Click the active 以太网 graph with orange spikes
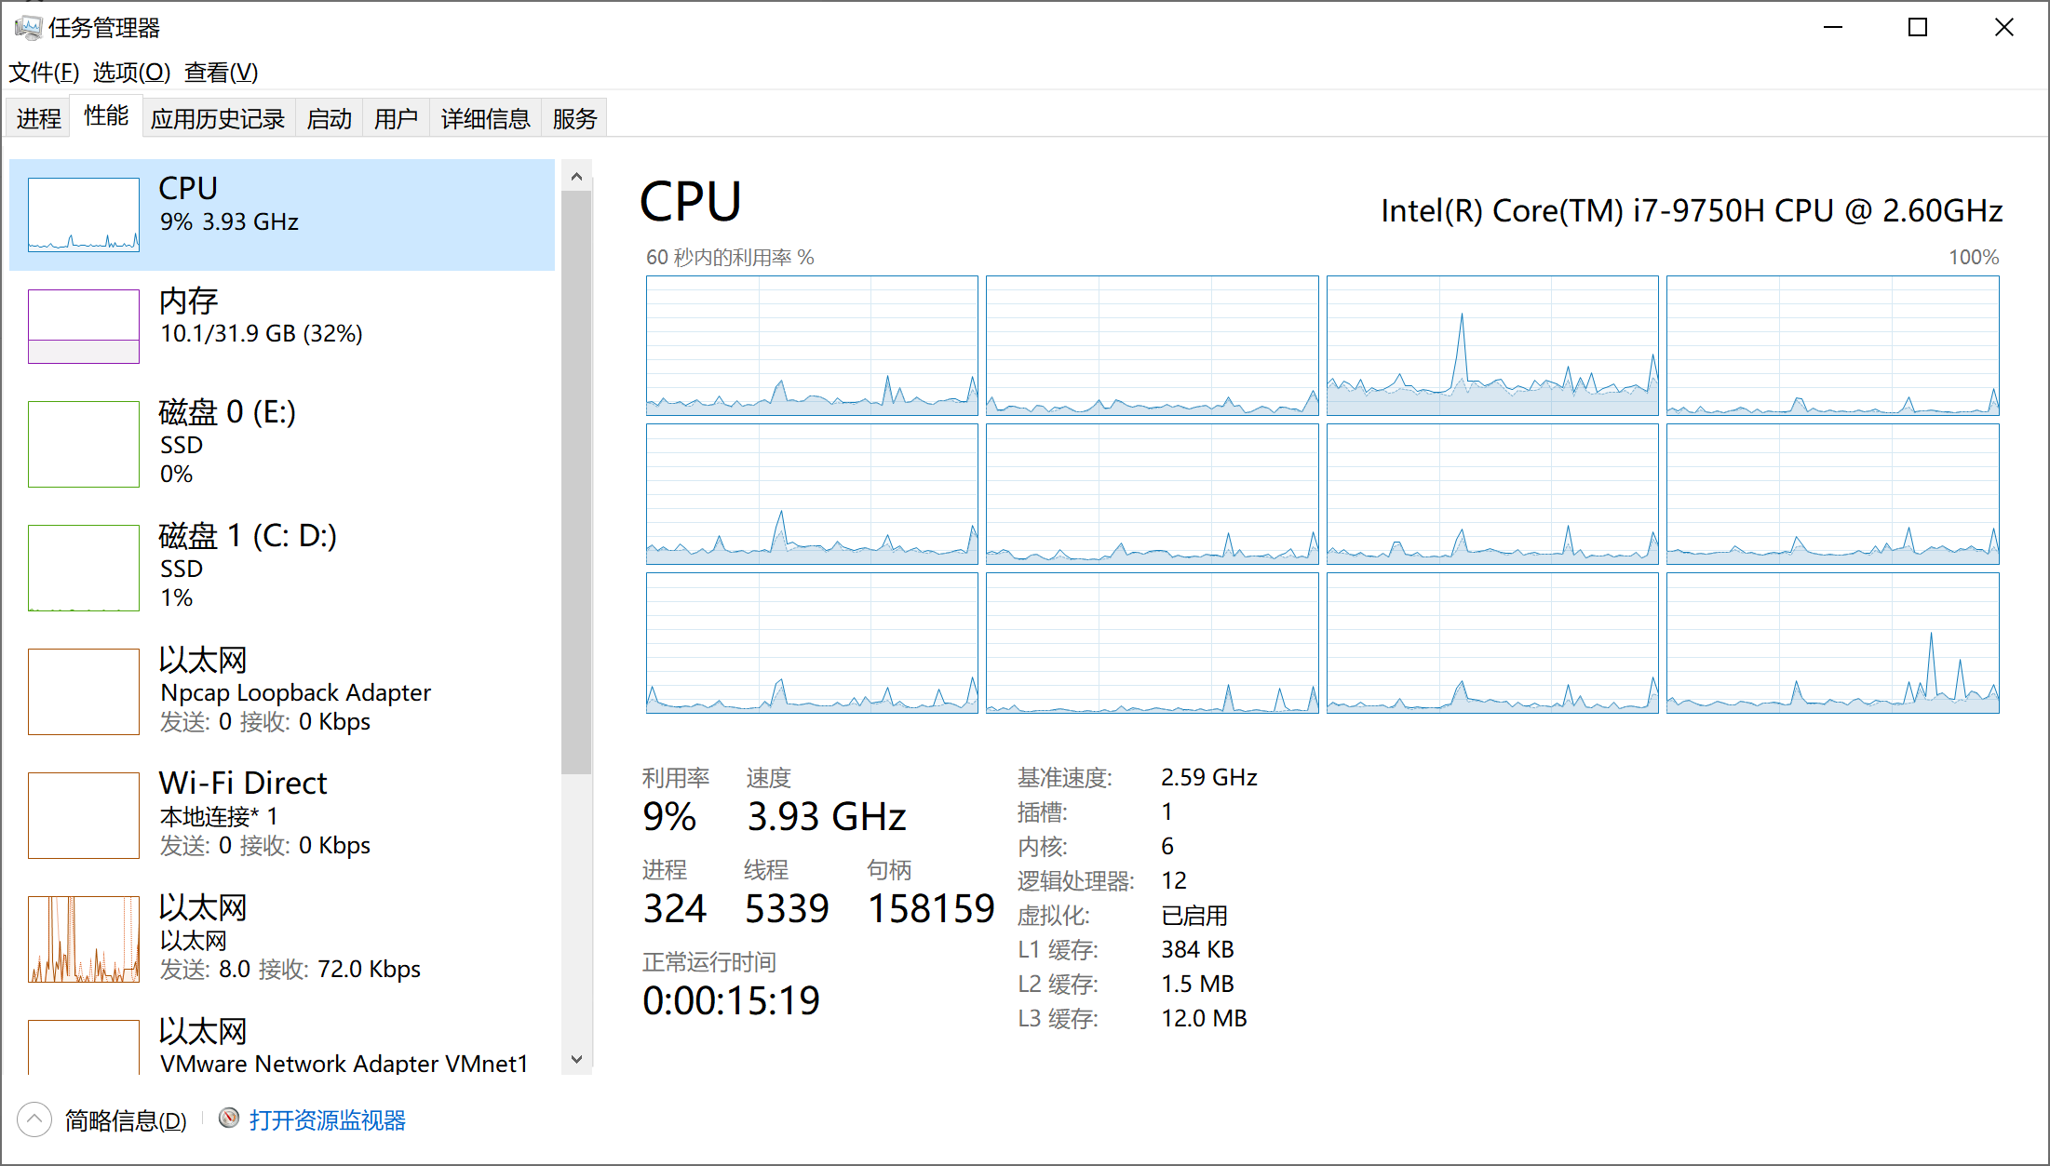The height and width of the screenshot is (1166, 2050). point(84,939)
